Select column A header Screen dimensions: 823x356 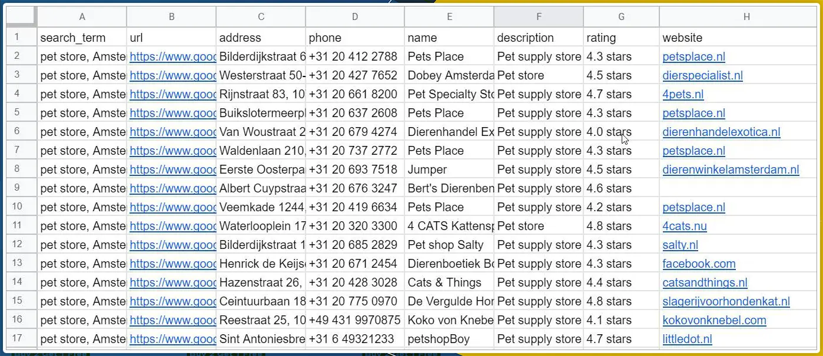coord(82,17)
